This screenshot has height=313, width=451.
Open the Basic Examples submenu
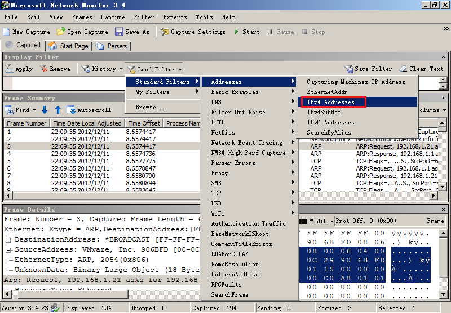tap(249, 92)
